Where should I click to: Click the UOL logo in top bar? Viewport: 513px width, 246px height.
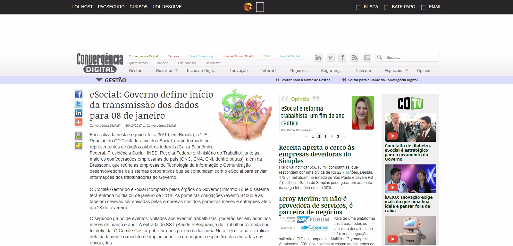[248, 7]
